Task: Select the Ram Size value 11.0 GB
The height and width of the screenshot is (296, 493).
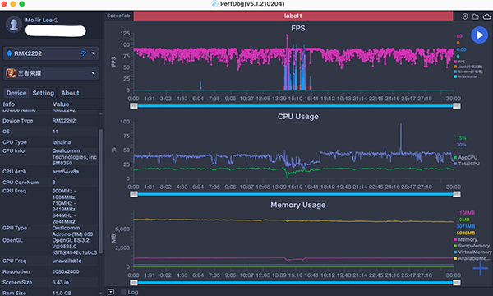Action: coord(62,293)
